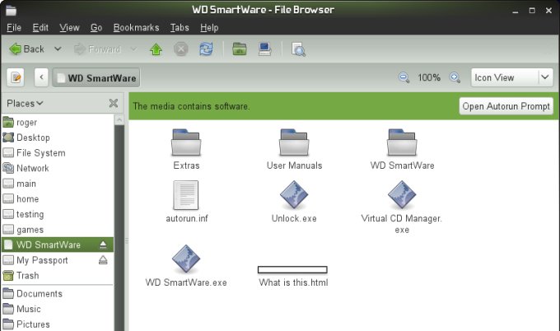Viewport: 560px width, 331px height.
Task: Close the Places sidebar pane
Action: (113, 103)
